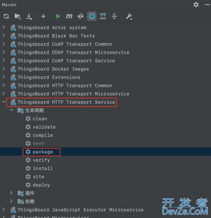The width and height of the screenshot is (211, 218).
Task: Generate sources and update folders
Action: (18, 16)
